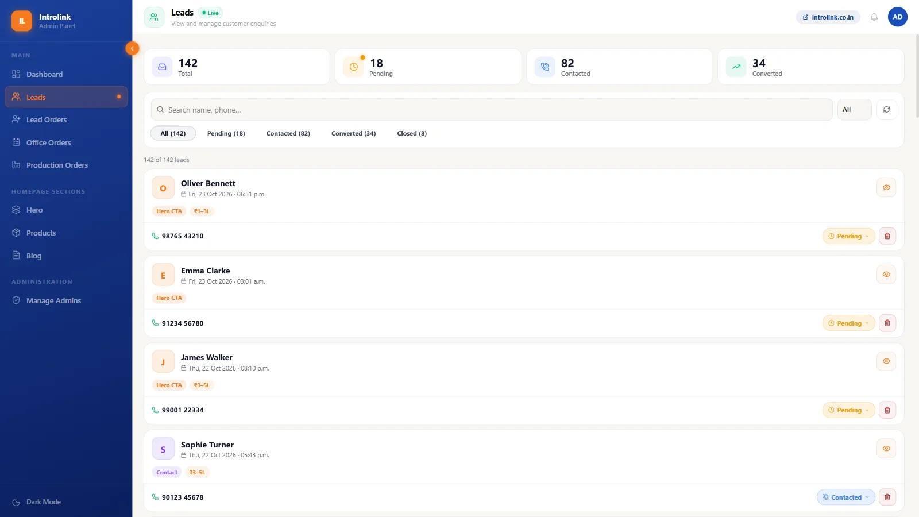View James Walker's lead details
This screenshot has height=517, width=919.
886,361
